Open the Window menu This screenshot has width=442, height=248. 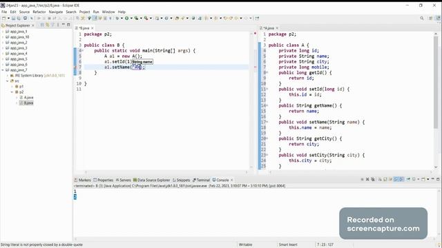pos(108,12)
